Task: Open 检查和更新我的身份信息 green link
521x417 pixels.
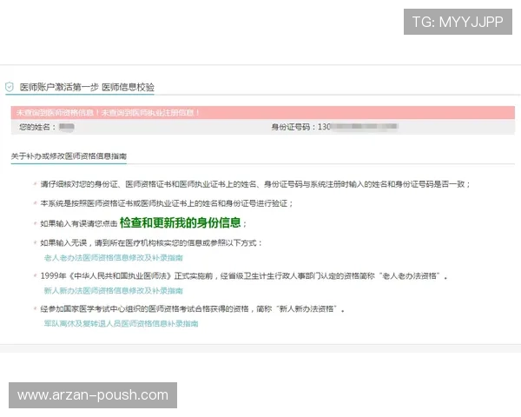Action: coord(180,222)
